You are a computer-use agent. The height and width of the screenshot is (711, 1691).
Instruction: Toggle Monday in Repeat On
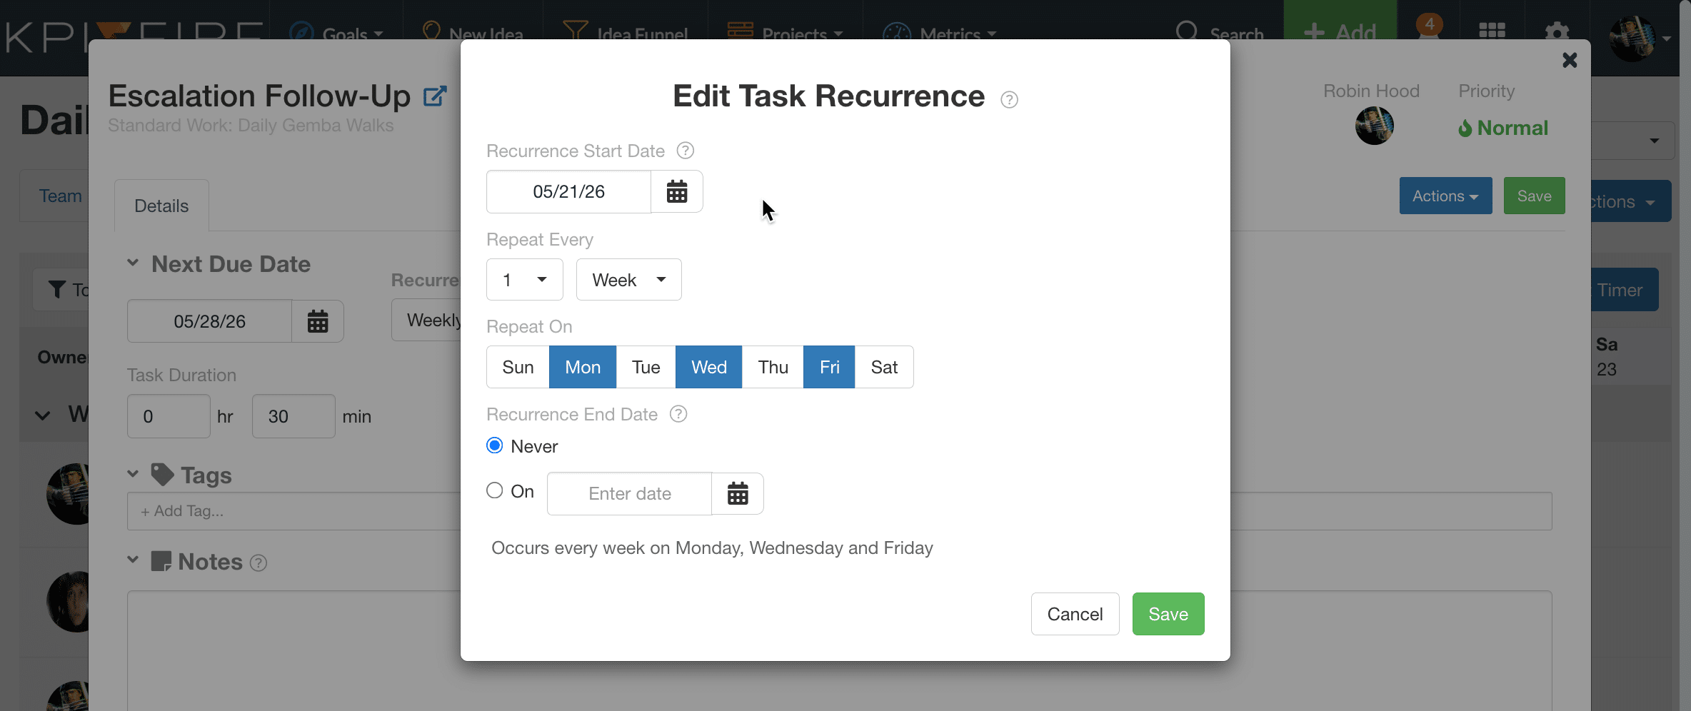pyautogui.click(x=583, y=367)
